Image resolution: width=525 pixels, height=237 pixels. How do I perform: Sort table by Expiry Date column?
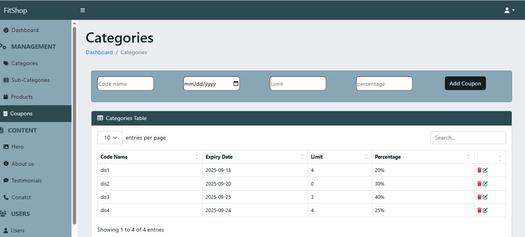[x=255, y=157]
